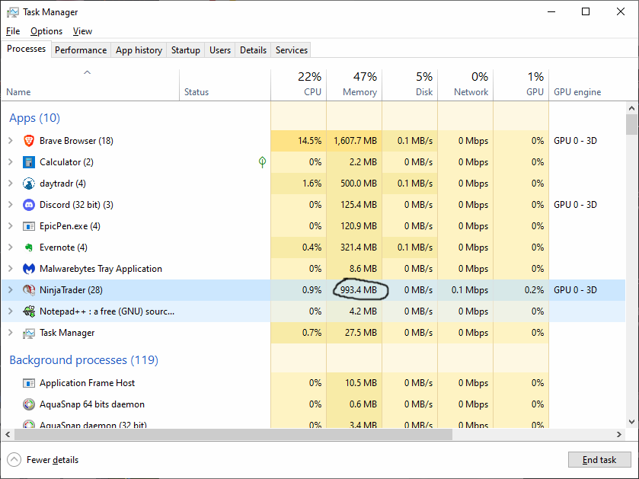This screenshot has width=639, height=479.
Task: Sort by the GPU engine column header
Action: 587,85
